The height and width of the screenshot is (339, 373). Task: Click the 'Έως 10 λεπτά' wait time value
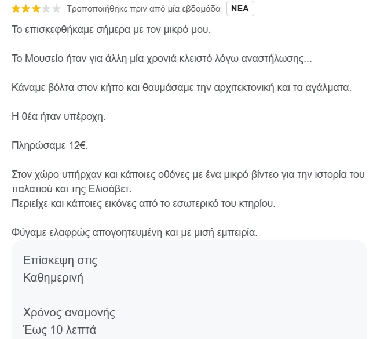pyautogui.click(x=60, y=331)
